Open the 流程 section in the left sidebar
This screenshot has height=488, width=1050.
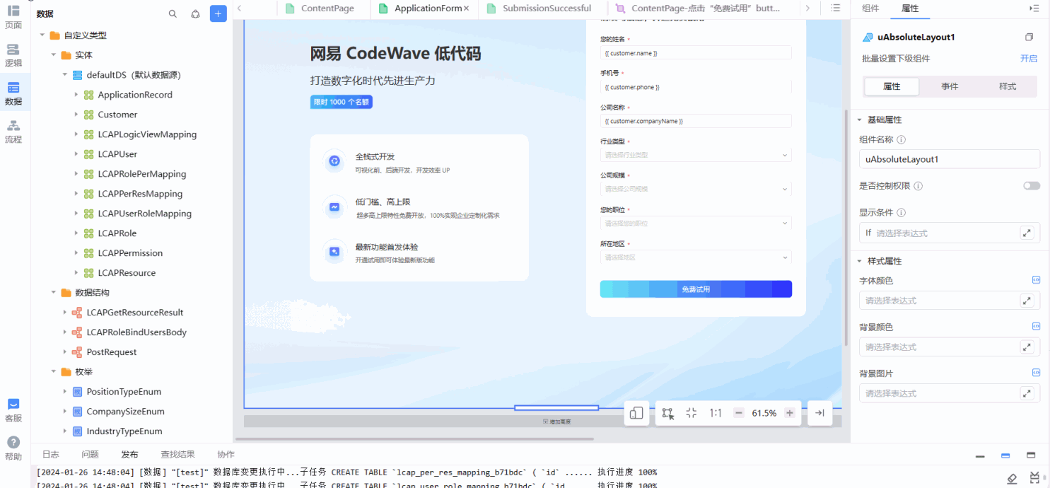[x=13, y=132]
